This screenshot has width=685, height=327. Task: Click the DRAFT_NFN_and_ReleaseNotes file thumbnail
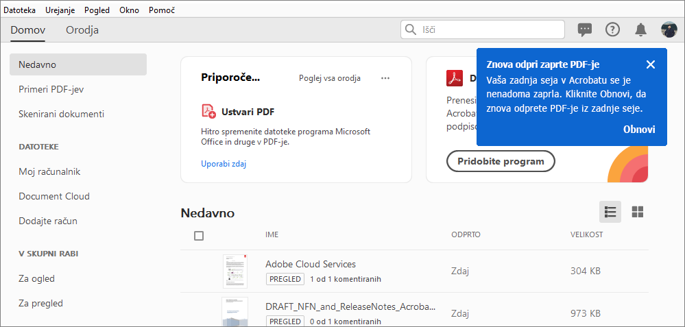pos(235,312)
